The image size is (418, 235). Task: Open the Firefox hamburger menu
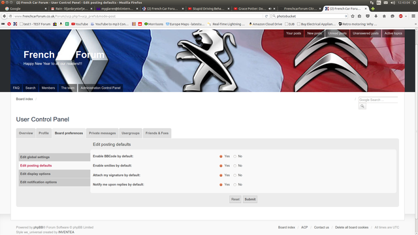click(x=413, y=16)
